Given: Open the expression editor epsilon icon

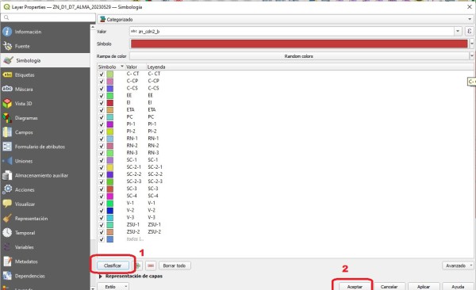Looking at the screenshot, I should pyautogui.click(x=470, y=31).
